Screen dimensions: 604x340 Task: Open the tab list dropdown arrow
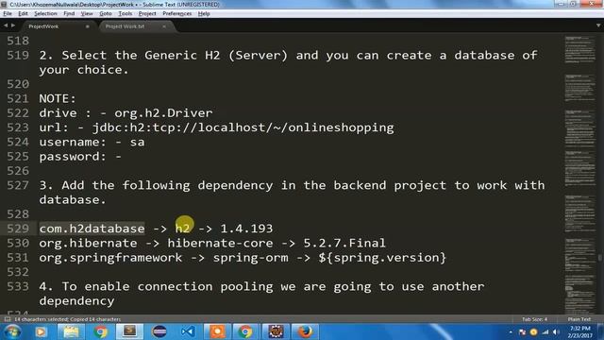pyautogui.click(x=598, y=25)
